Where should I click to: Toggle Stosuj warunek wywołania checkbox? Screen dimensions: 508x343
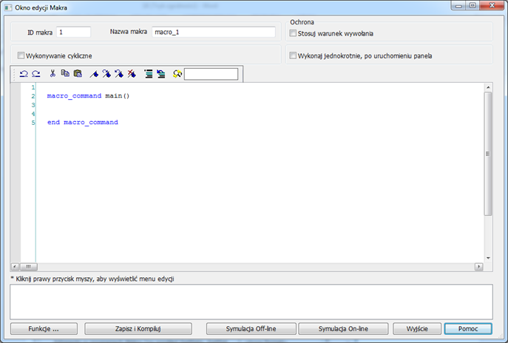tap(293, 33)
